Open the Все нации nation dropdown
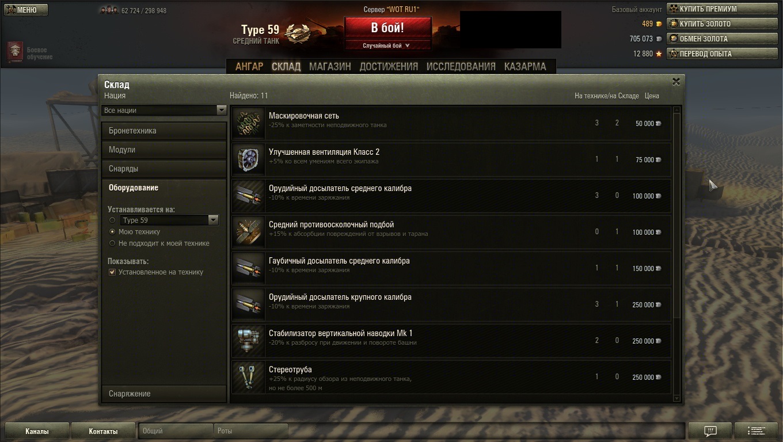The height and width of the screenshot is (442, 783). click(164, 110)
